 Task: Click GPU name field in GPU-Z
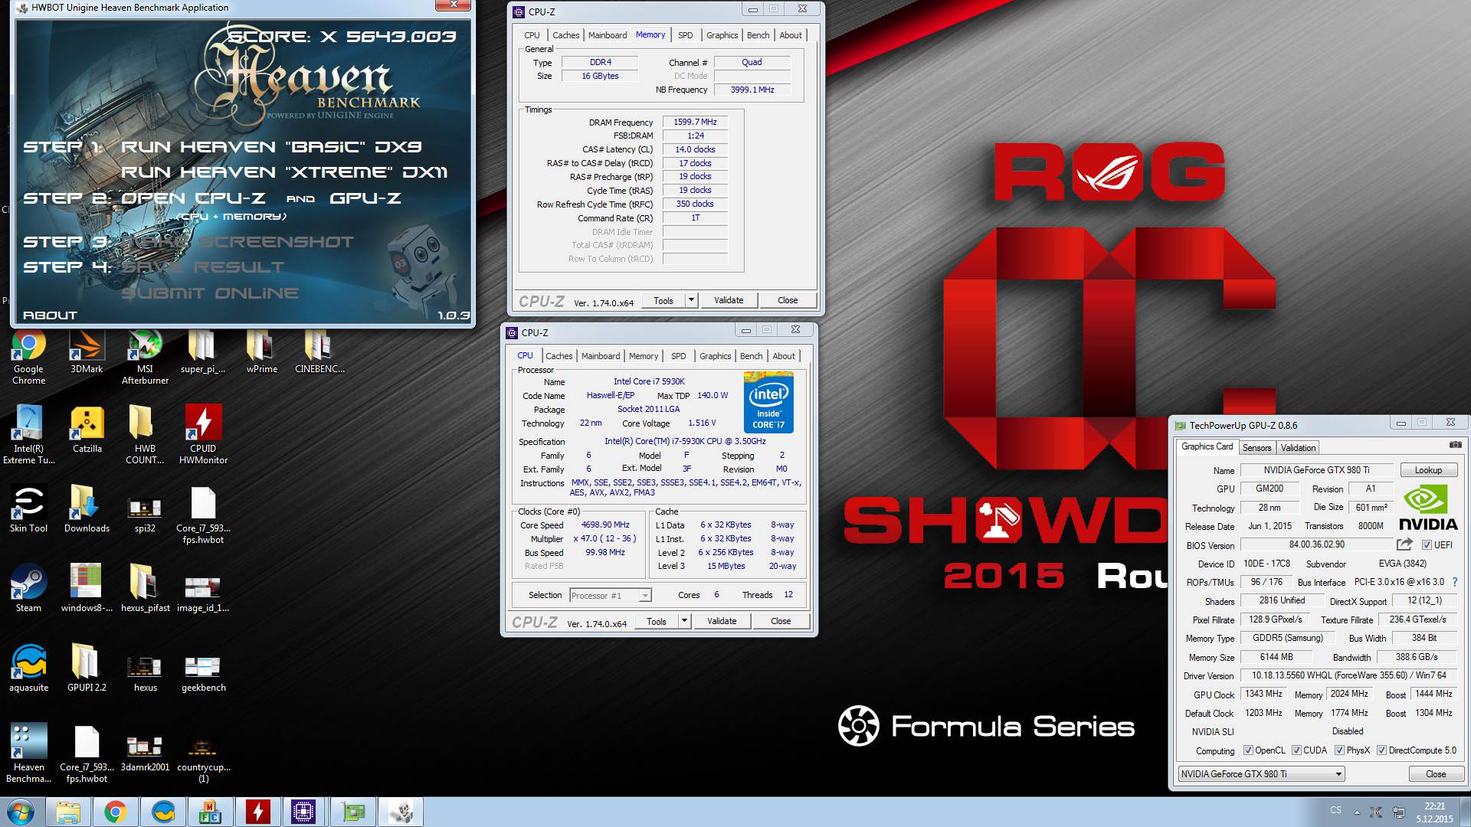tap(1316, 470)
